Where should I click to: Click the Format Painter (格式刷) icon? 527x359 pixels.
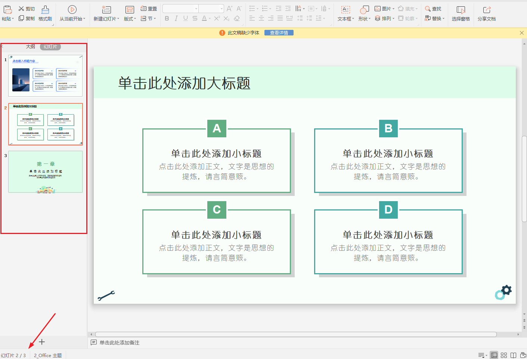[45, 10]
